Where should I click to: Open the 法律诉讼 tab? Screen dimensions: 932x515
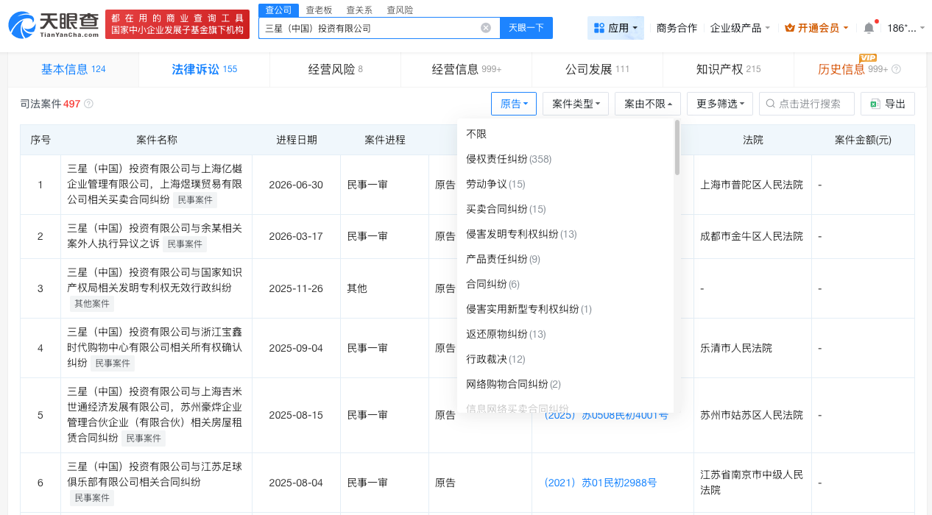204,69
